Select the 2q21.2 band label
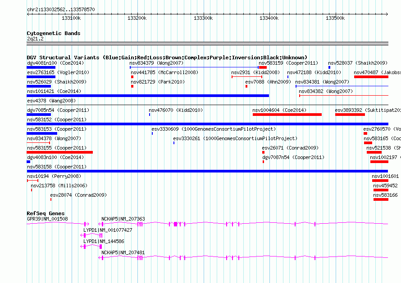Viewport: 401px width, 283px height. [35, 39]
